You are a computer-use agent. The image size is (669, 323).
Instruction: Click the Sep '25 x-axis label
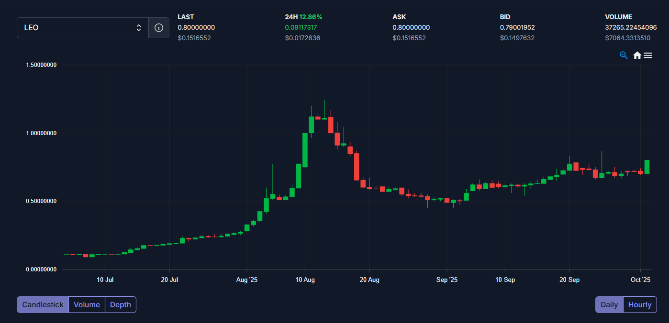[447, 280]
